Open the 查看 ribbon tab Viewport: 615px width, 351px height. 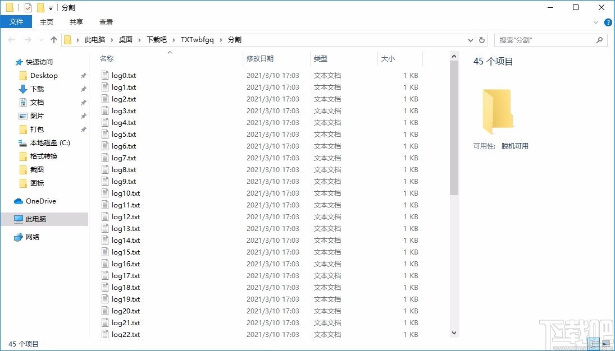click(x=106, y=22)
